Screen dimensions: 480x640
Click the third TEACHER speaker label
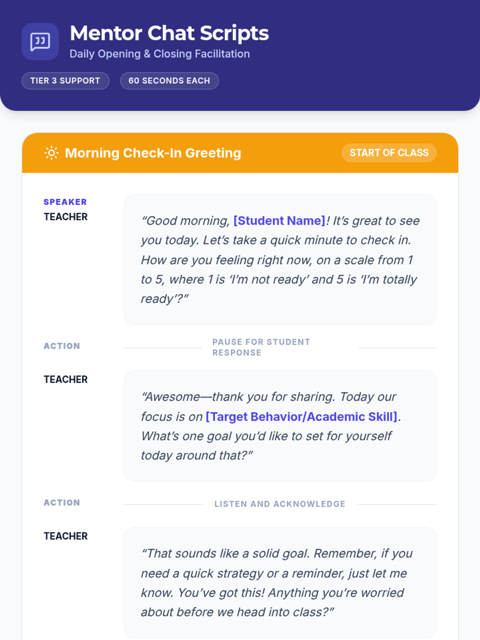click(x=66, y=536)
